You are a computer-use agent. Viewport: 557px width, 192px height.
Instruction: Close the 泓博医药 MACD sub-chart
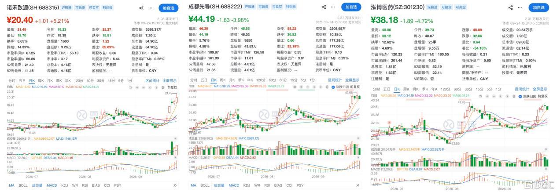pyautogui.click(x=546, y=169)
